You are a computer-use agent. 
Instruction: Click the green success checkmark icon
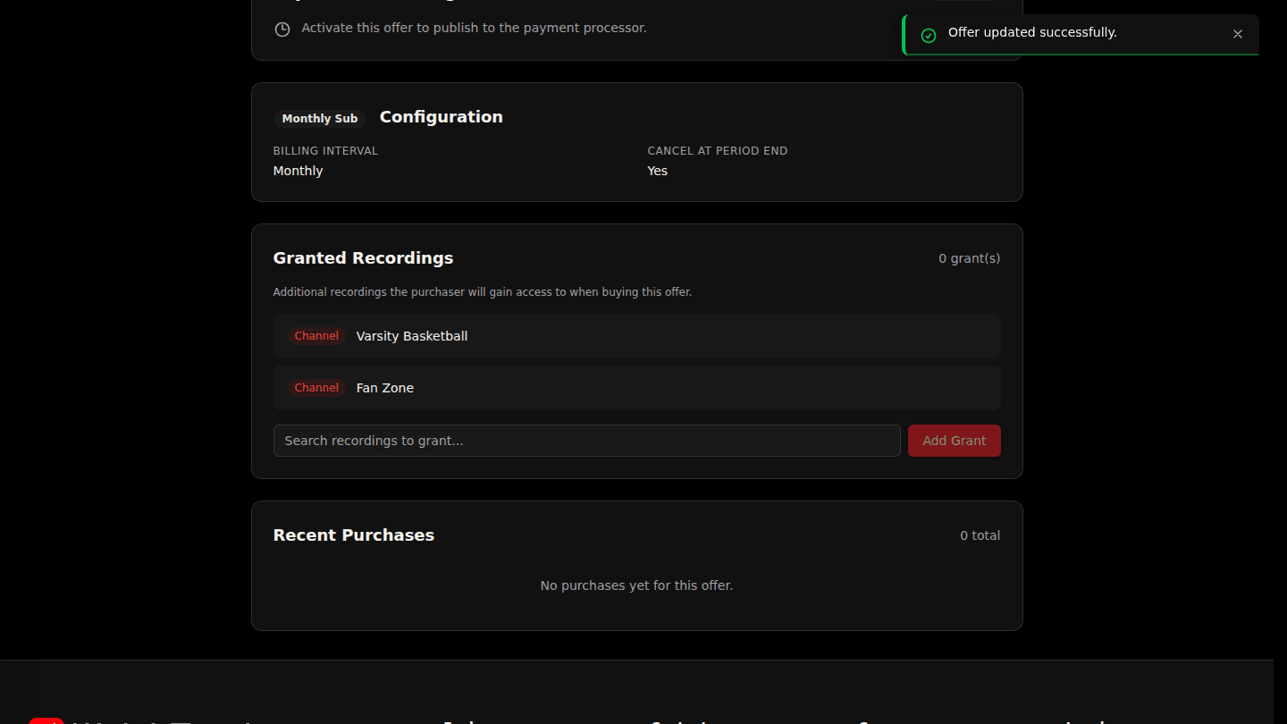click(x=929, y=35)
